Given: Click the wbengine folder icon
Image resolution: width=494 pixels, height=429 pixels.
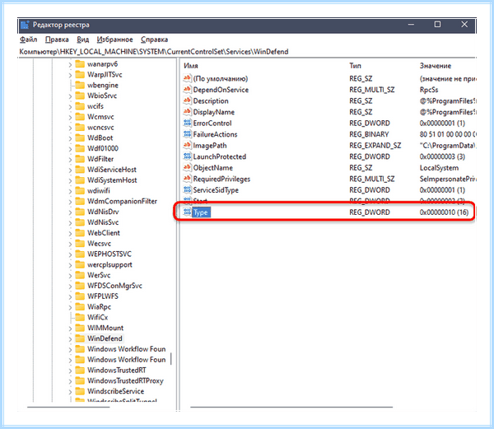Looking at the screenshot, I should [x=80, y=85].
